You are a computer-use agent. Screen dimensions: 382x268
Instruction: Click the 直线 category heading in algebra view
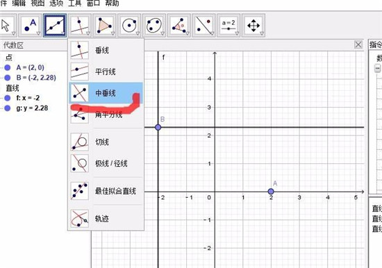(x=13, y=88)
